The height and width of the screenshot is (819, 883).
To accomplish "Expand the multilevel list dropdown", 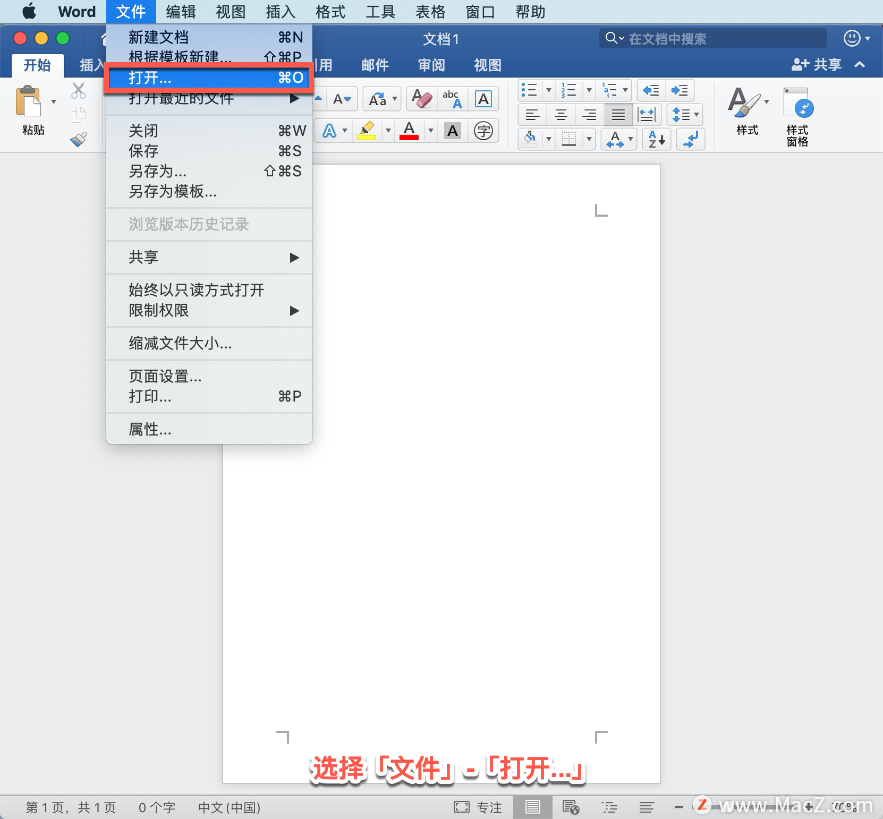I will pyautogui.click(x=625, y=90).
